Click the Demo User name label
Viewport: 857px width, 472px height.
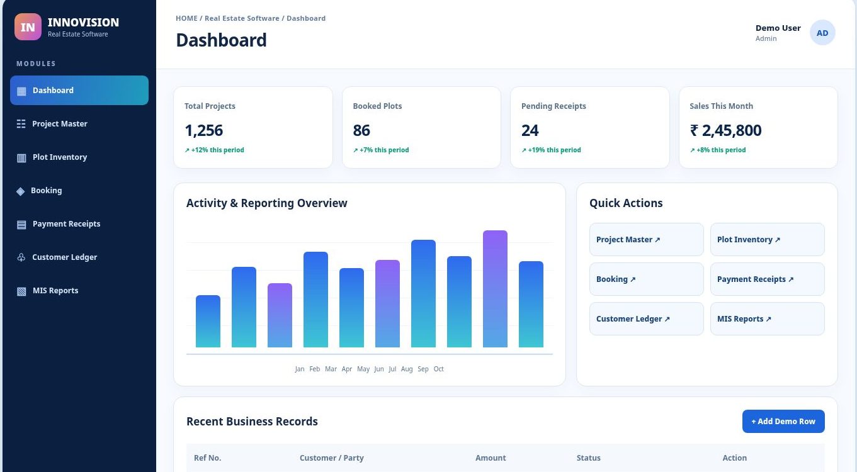point(778,28)
